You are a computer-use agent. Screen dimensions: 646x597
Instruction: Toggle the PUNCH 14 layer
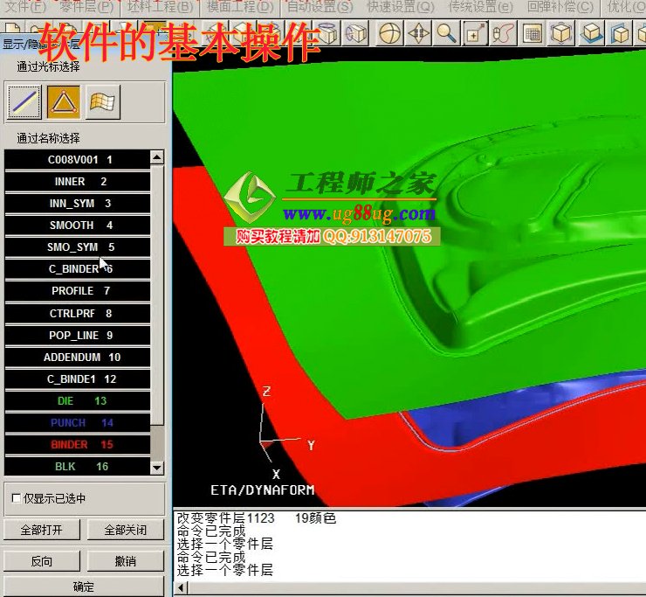77,423
